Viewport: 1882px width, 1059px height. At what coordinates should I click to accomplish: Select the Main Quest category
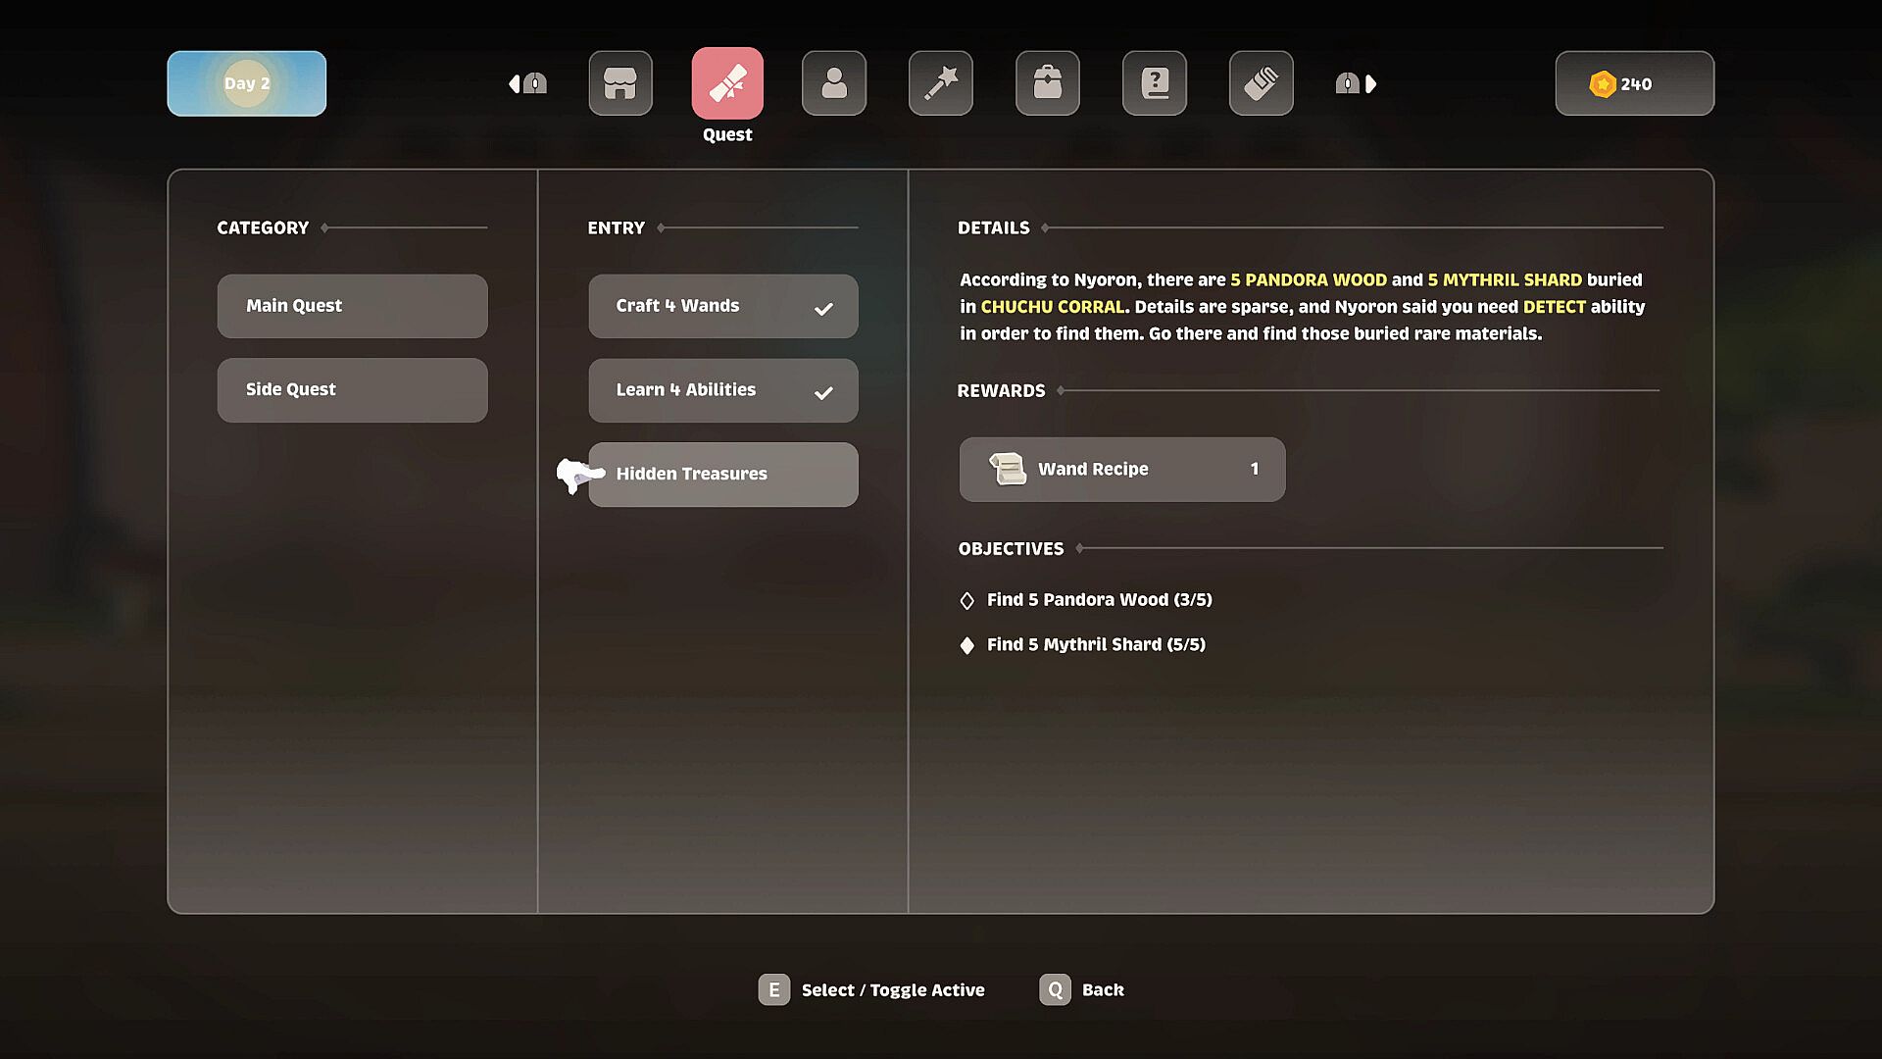pyautogui.click(x=352, y=306)
